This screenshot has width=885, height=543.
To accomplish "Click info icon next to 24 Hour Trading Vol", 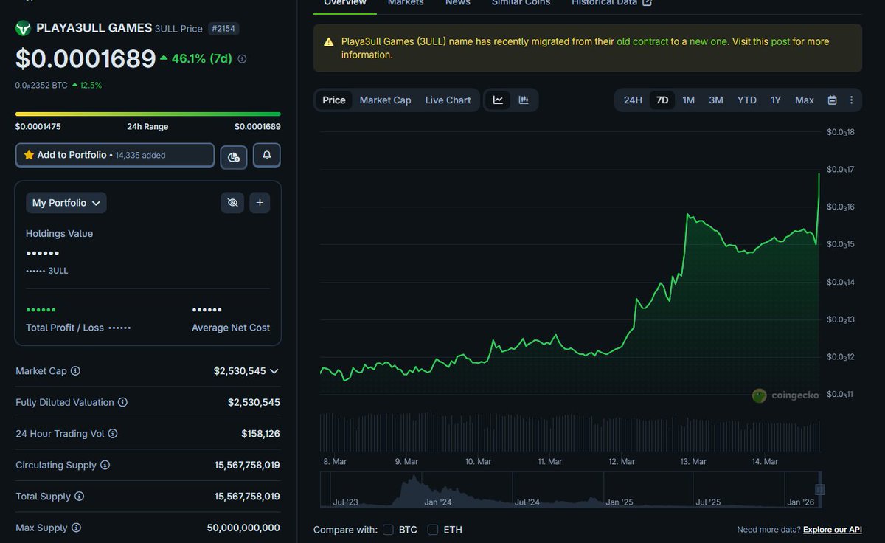I will coord(113,434).
